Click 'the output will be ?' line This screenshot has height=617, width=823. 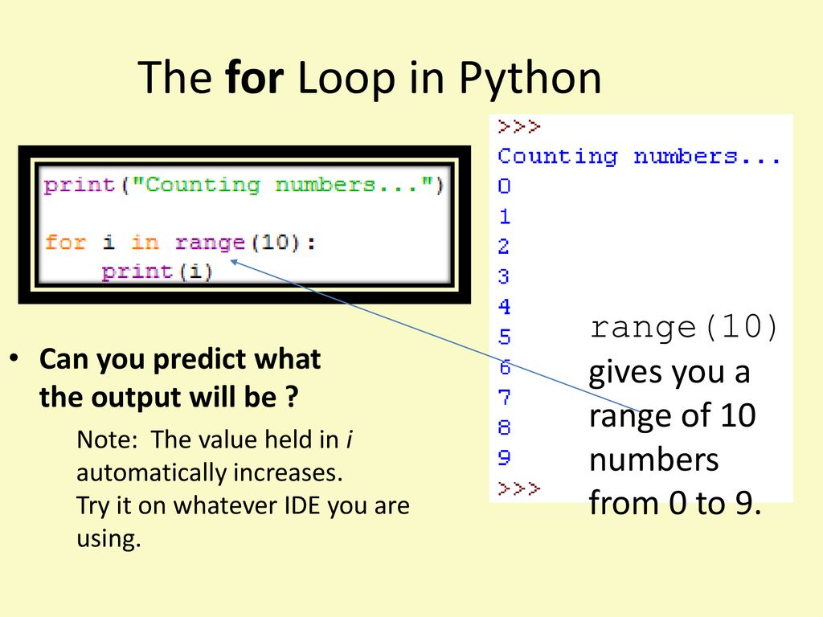[169, 397]
